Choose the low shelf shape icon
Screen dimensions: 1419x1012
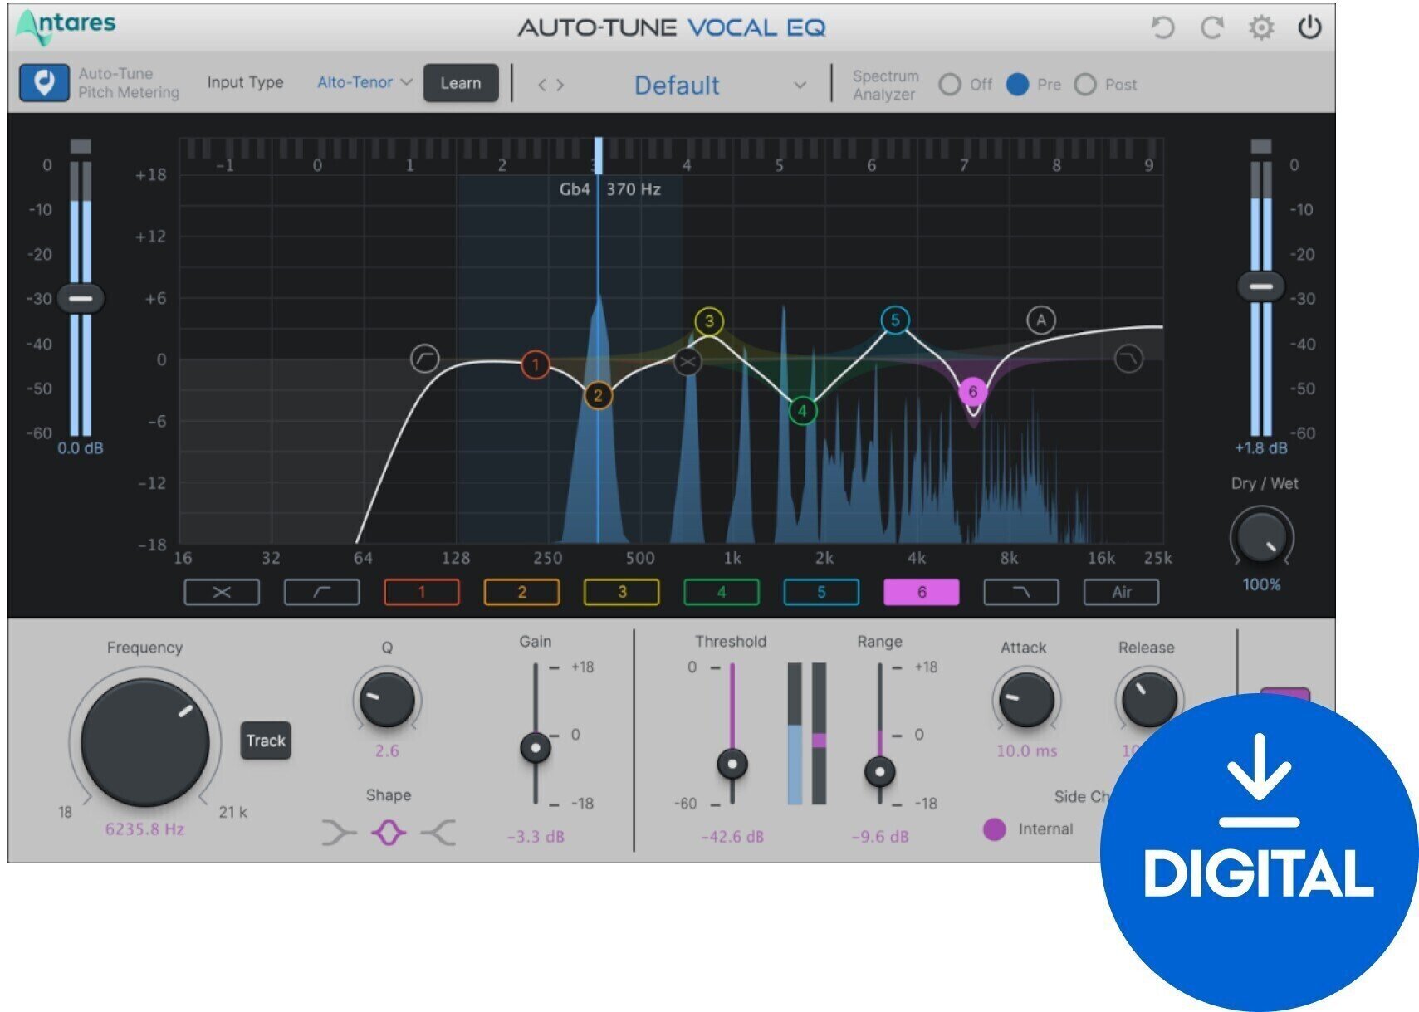[338, 832]
